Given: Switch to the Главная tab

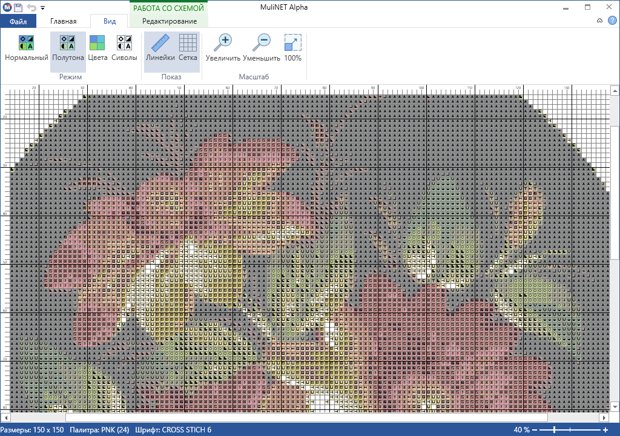Looking at the screenshot, I should [63, 21].
